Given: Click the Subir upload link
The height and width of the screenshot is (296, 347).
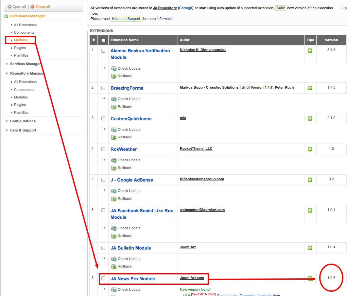Looking at the screenshot, I should tap(281, 8).
